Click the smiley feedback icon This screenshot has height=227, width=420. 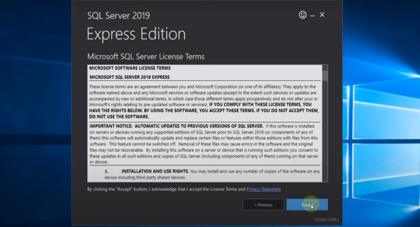[x=302, y=15]
